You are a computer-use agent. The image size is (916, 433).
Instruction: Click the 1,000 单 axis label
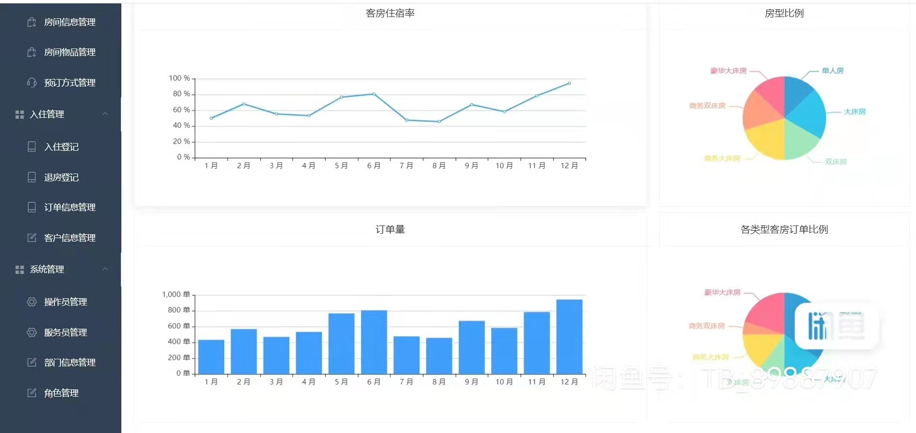pos(176,294)
